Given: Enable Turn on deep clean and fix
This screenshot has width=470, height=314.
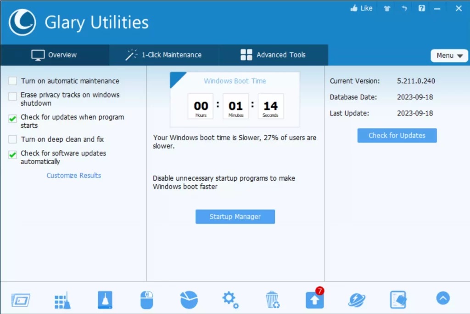Looking at the screenshot, I should [x=12, y=139].
